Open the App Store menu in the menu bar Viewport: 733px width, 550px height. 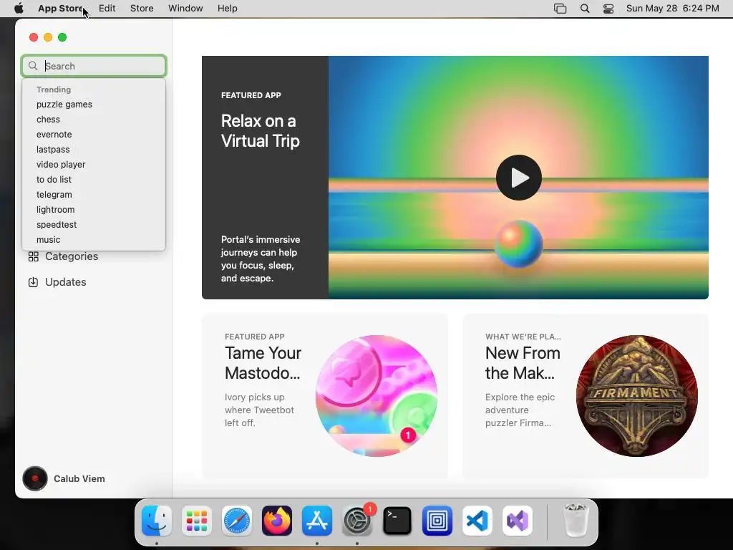[x=60, y=9]
